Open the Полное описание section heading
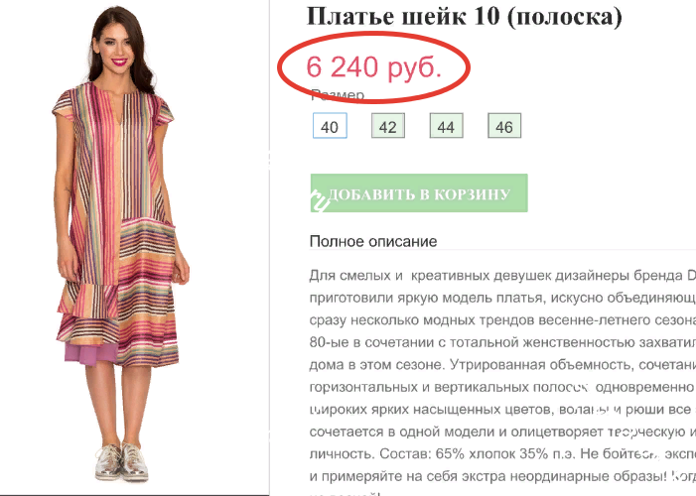 tap(373, 241)
